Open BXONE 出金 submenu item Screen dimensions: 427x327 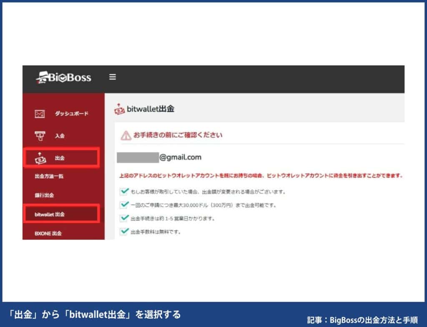pyautogui.click(x=48, y=233)
